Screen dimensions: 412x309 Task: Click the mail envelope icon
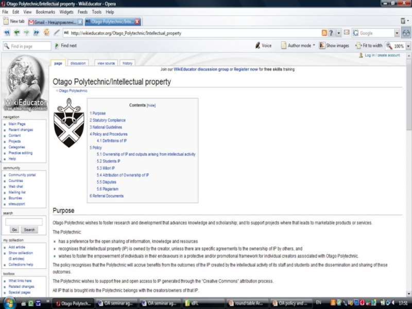coord(347,32)
